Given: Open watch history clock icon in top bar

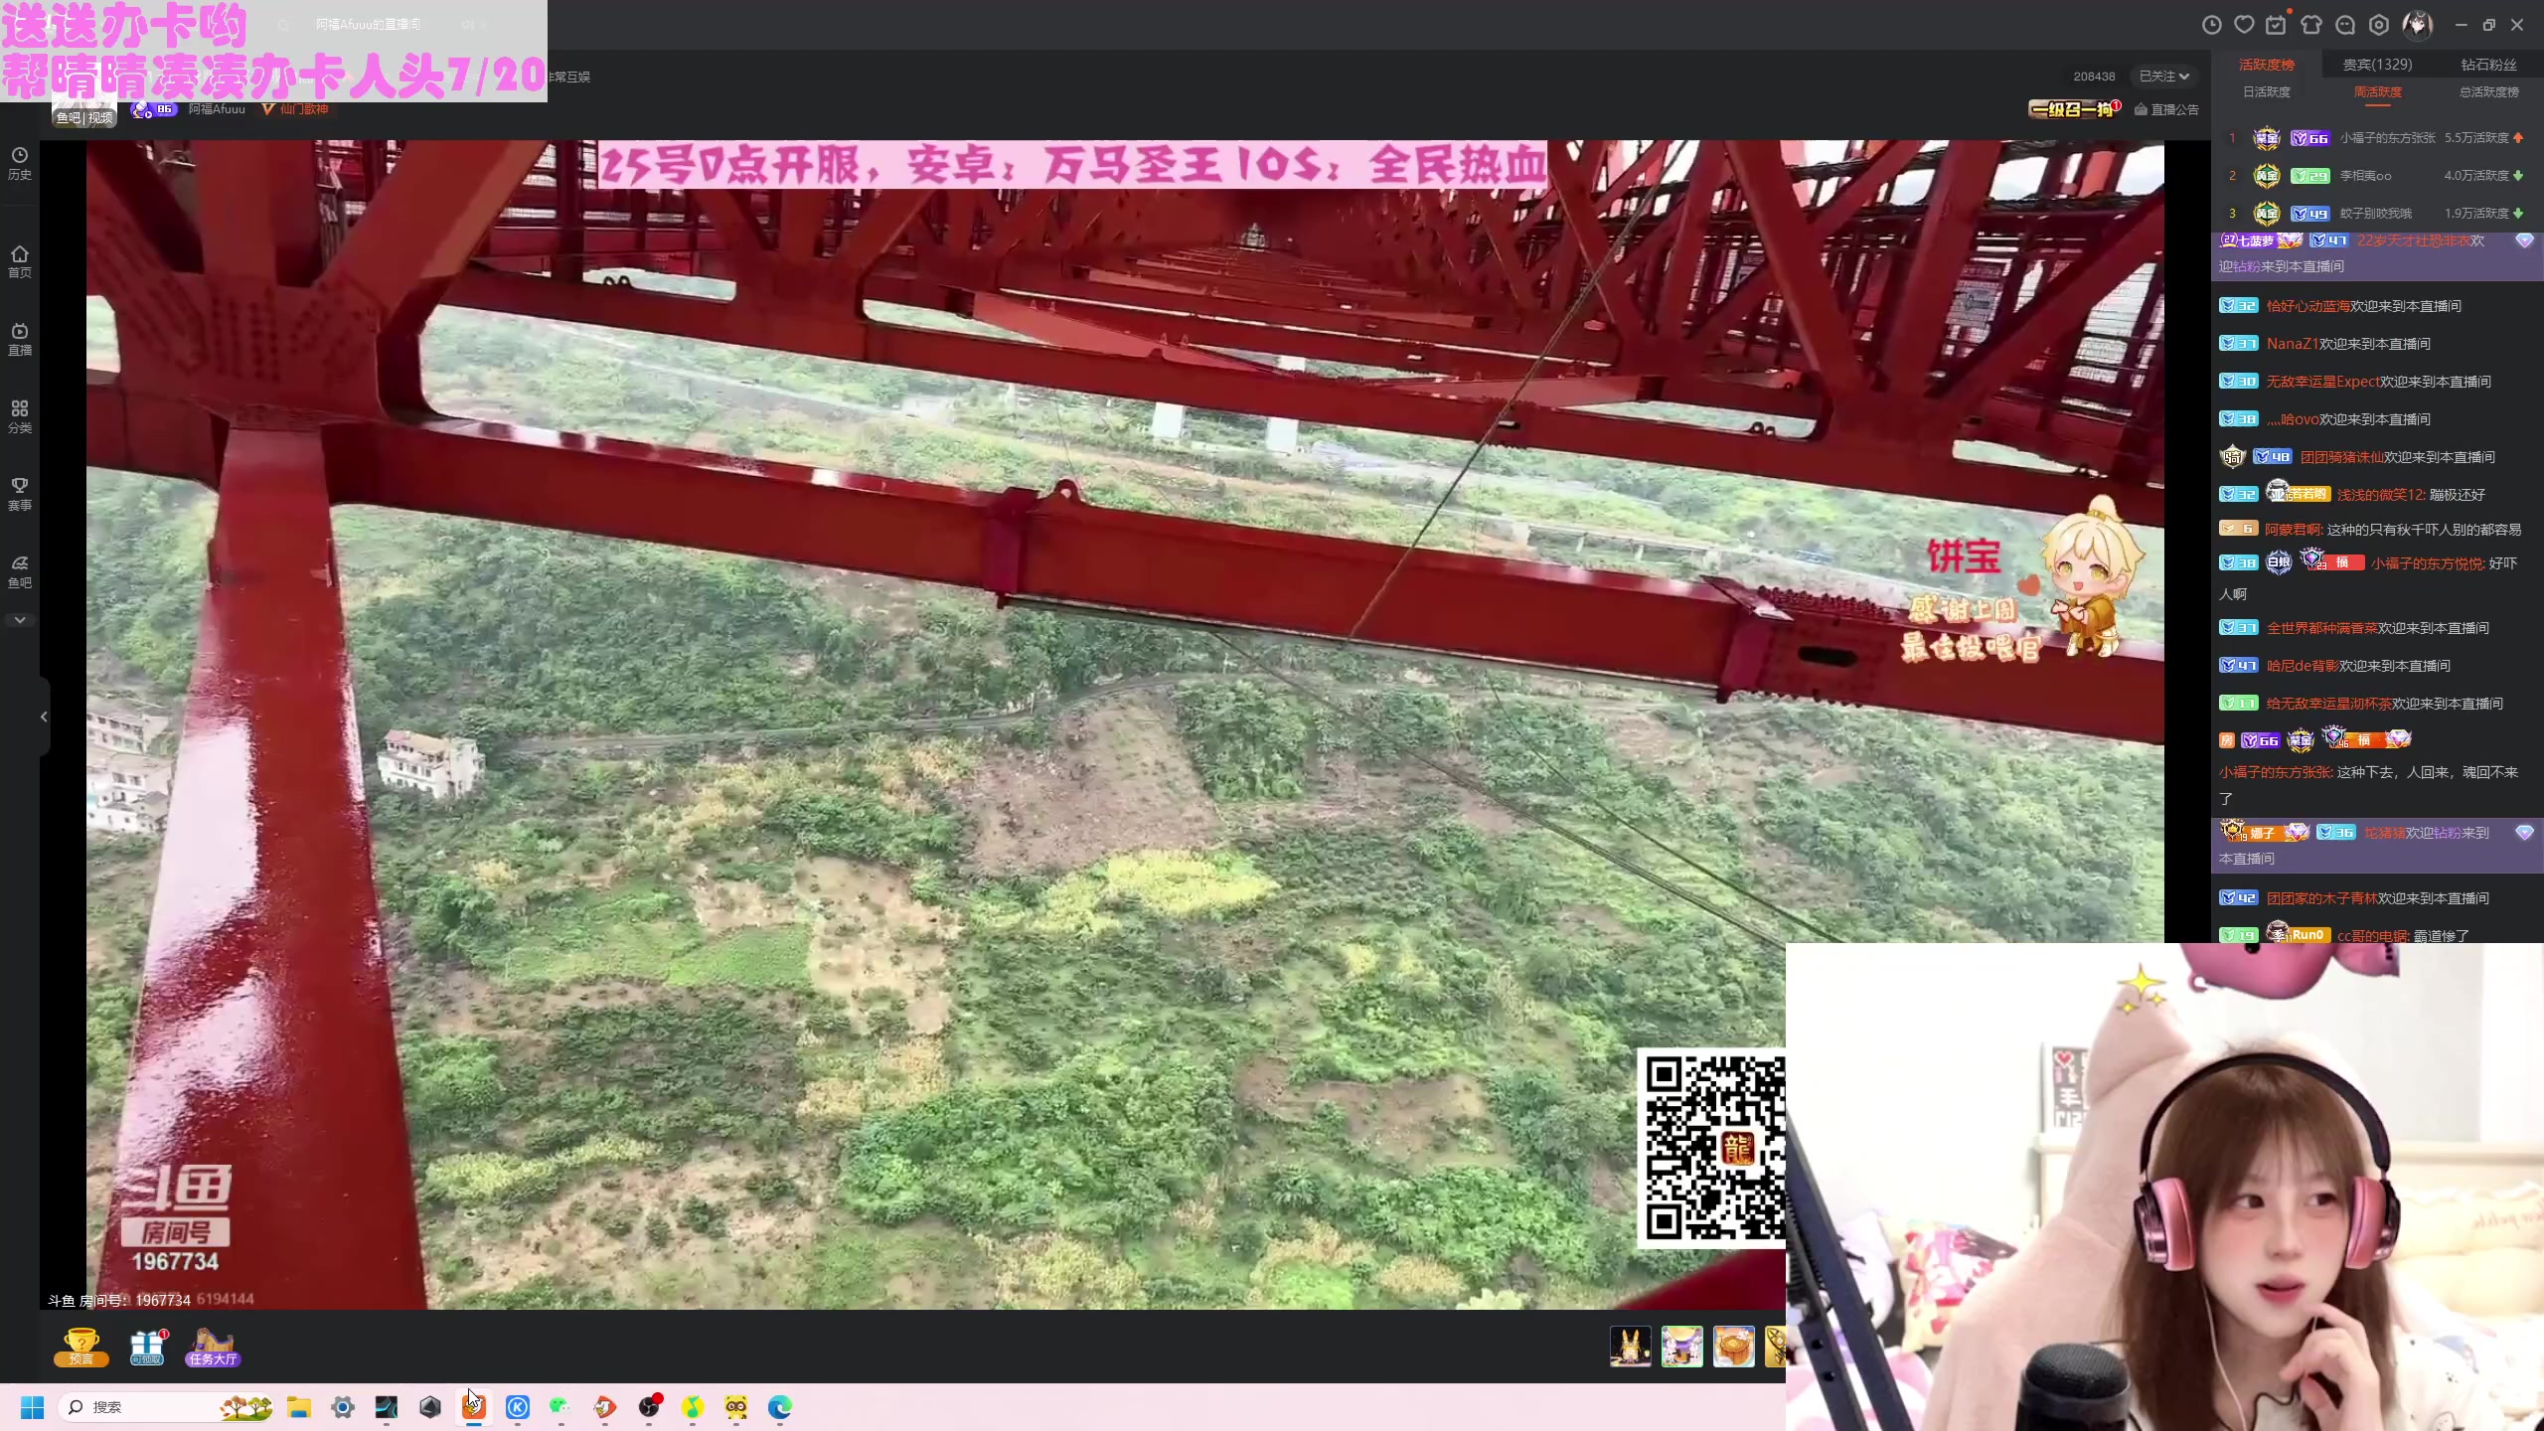Looking at the screenshot, I should 2211,25.
